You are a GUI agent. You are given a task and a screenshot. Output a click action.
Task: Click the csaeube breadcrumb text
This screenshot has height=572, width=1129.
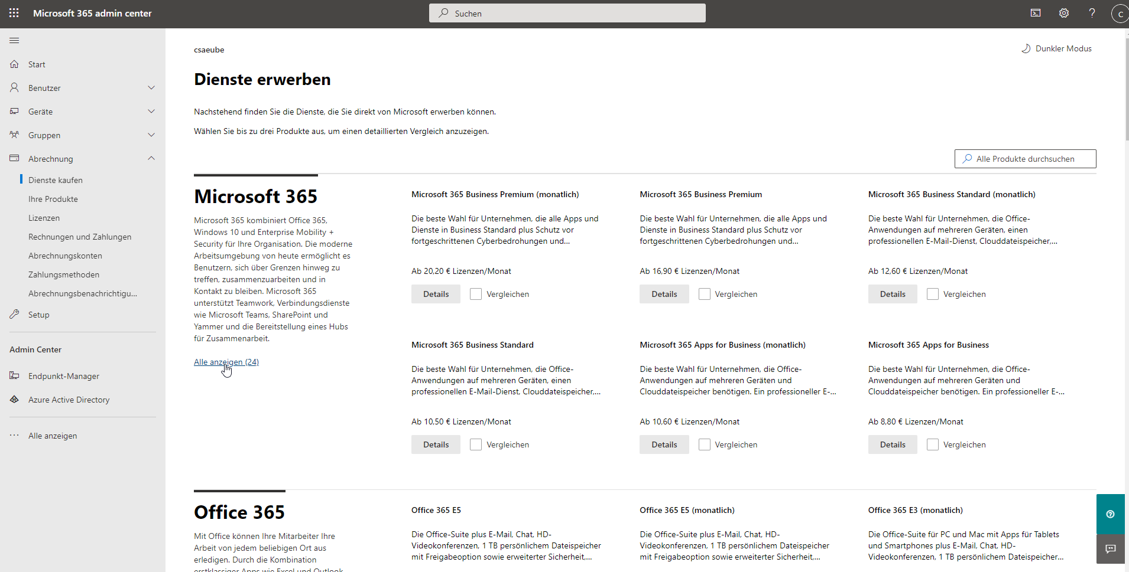click(209, 50)
